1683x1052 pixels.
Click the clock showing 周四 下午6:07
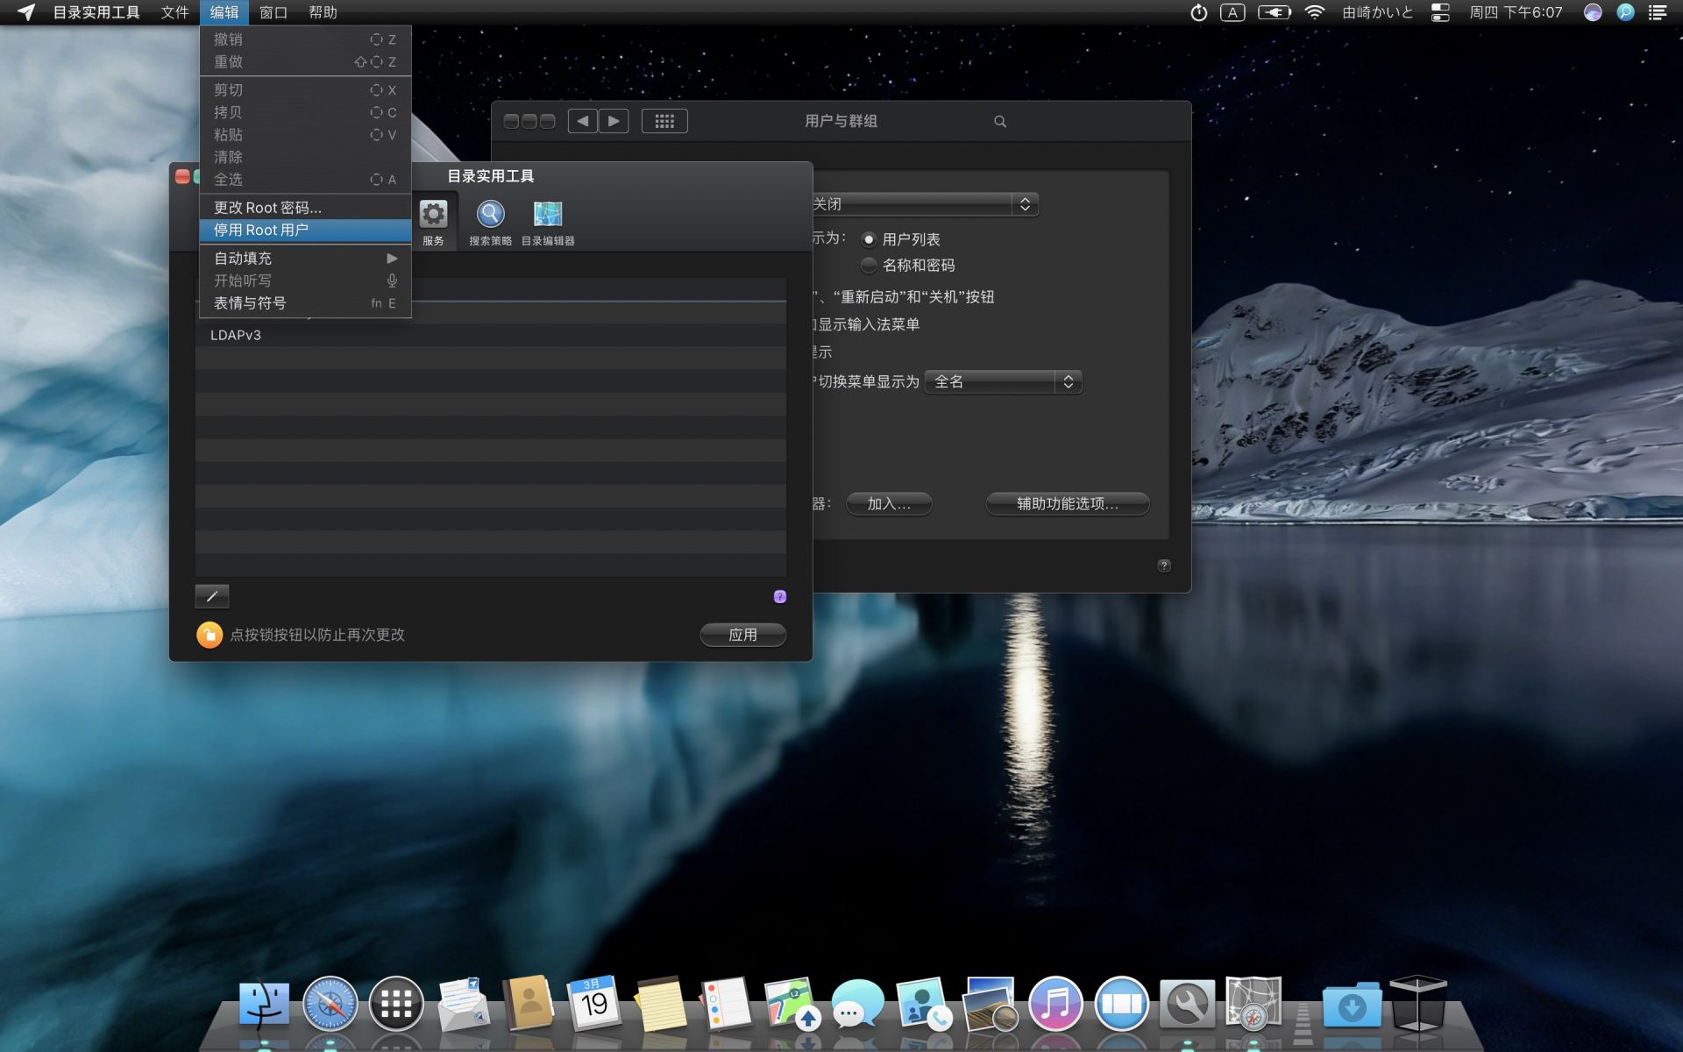(x=1516, y=12)
